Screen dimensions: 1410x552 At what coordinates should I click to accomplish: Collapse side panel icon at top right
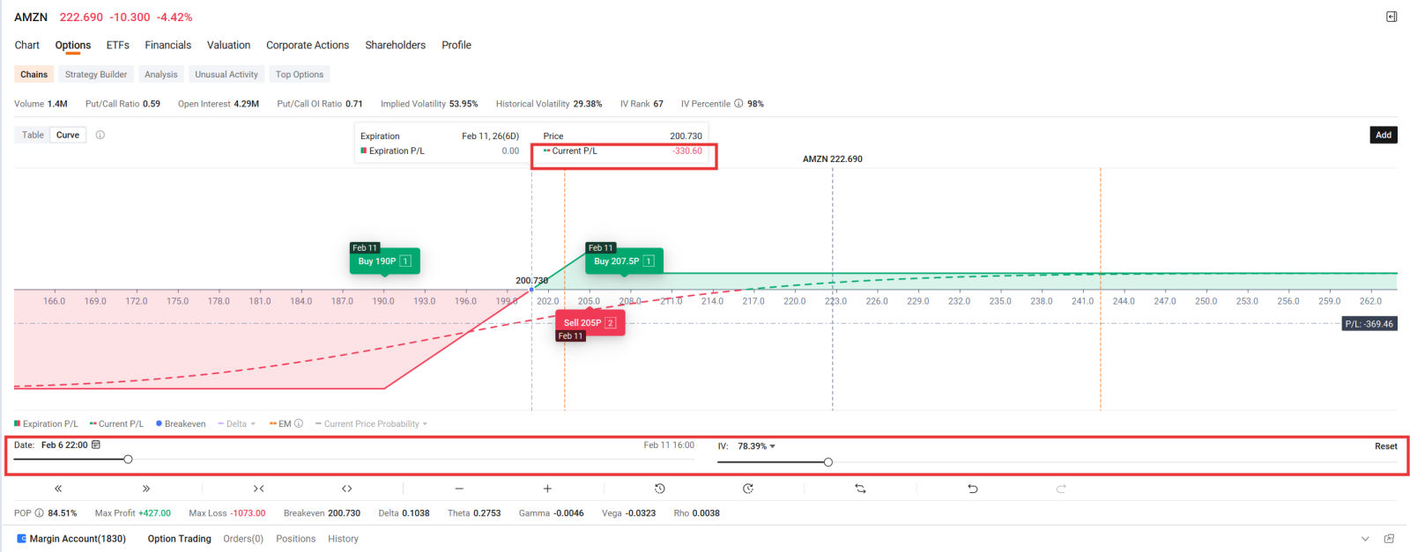click(x=1391, y=17)
